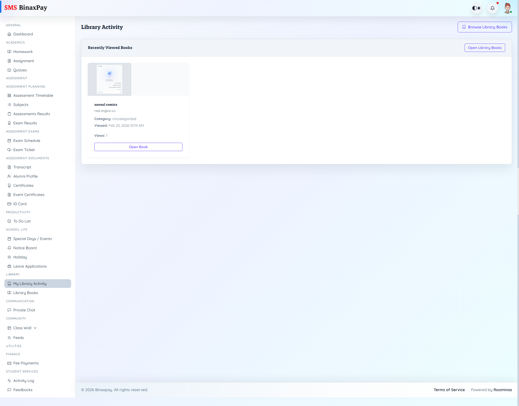Viewport: 519px width, 406px height.
Task: Click the Feeds RSS icon
Action: click(9, 338)
